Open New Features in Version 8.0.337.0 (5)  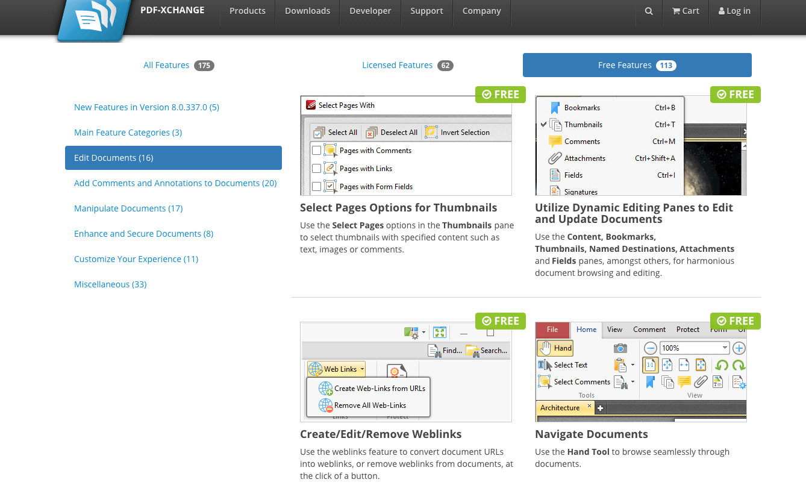tap(146, 107)
